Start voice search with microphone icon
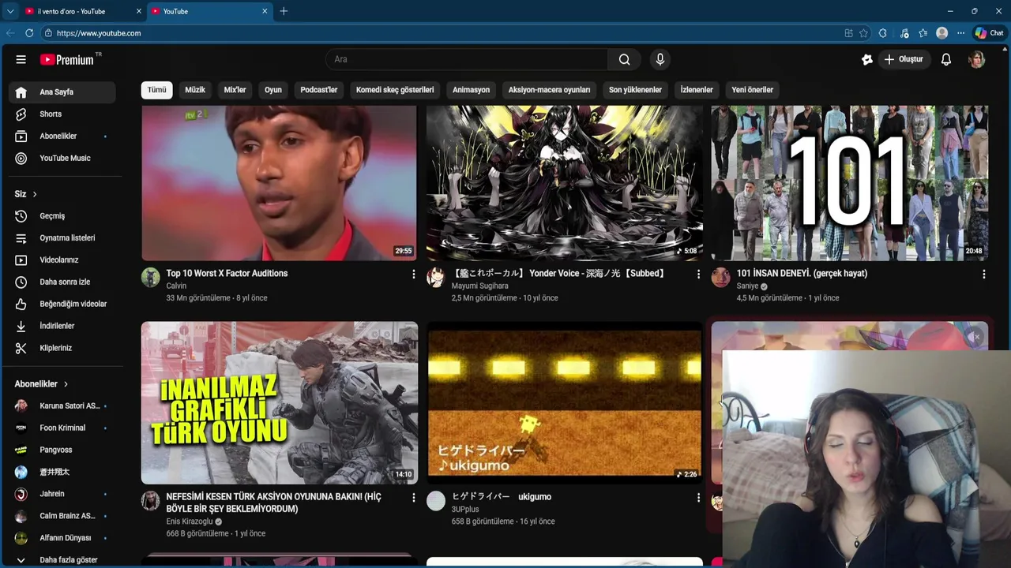This screenshot has width=1011, height=568. point(660,59)
